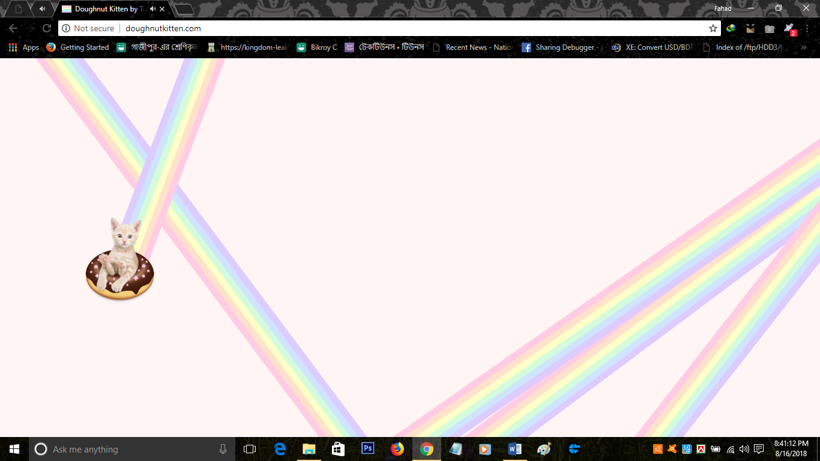Bookmark this page with the star icon
Screen dimensions: 820x461
713,28
